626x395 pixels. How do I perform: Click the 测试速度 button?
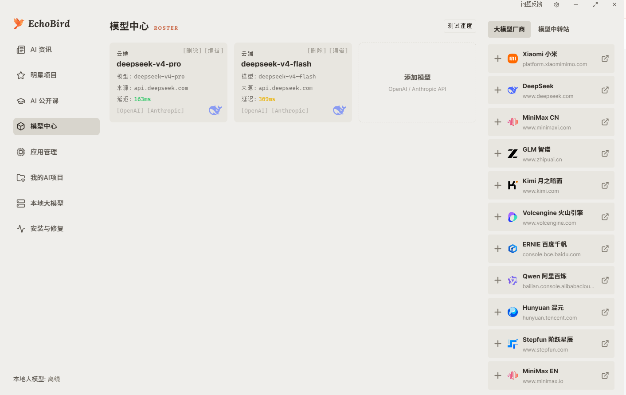(x=460, y=26)
